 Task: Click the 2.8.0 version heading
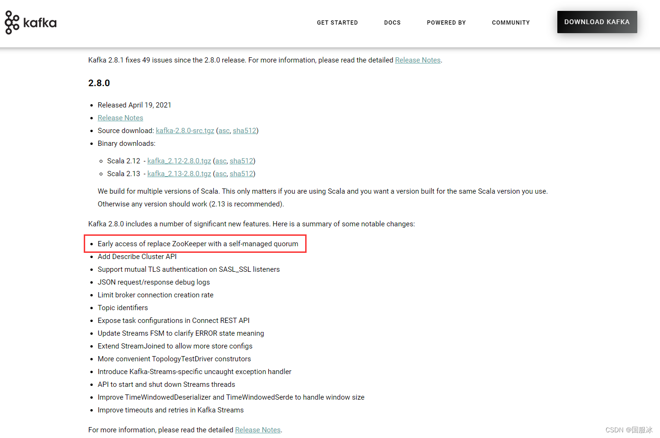(x=99, y=83)
